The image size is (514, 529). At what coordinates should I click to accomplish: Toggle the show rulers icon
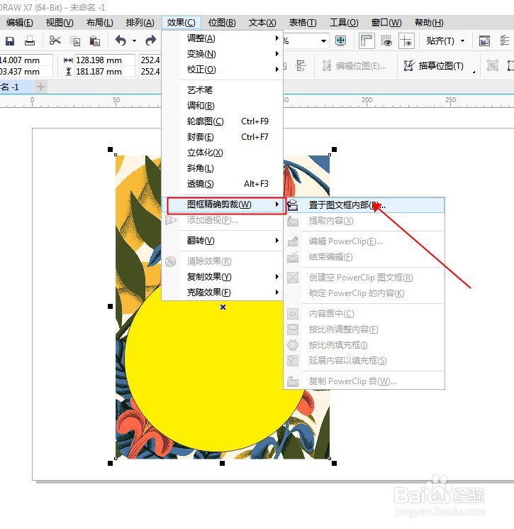(367, 40)
